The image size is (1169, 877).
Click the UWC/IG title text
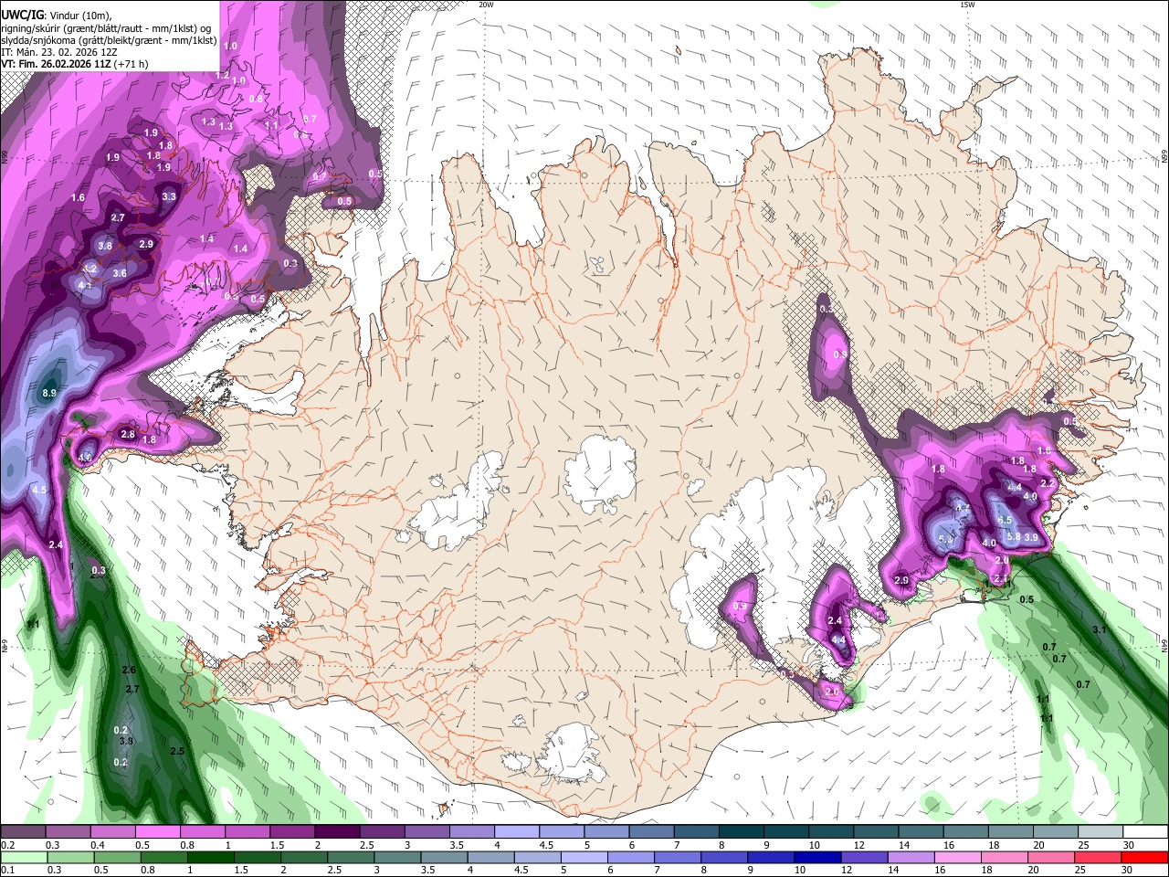22,14
